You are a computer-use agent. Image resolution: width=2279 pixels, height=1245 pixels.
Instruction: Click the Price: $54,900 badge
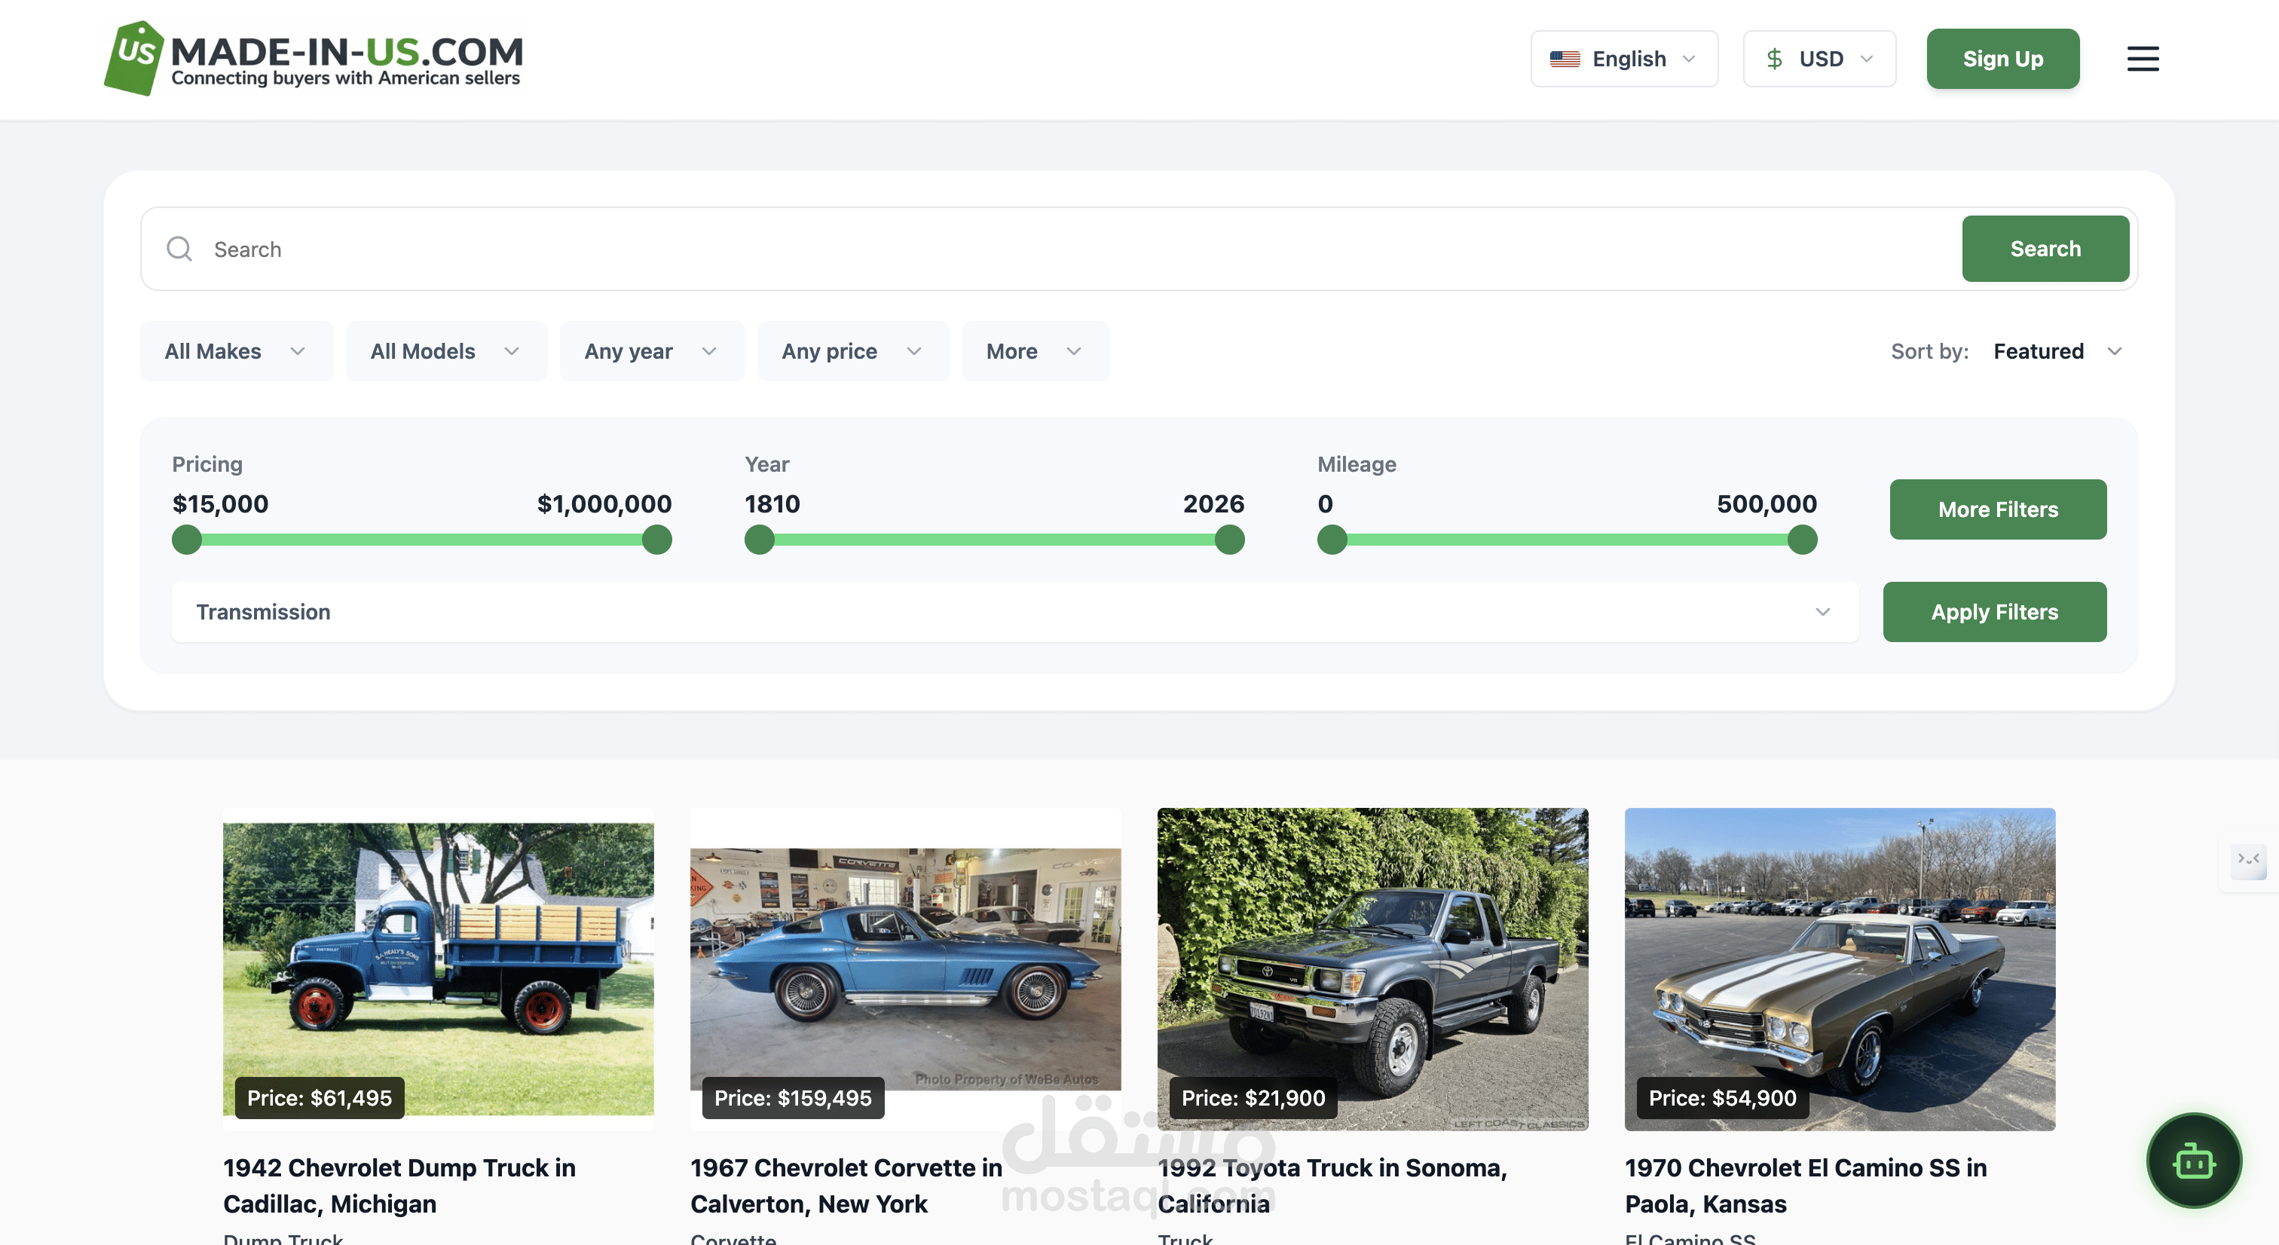coord(1721,1097)
